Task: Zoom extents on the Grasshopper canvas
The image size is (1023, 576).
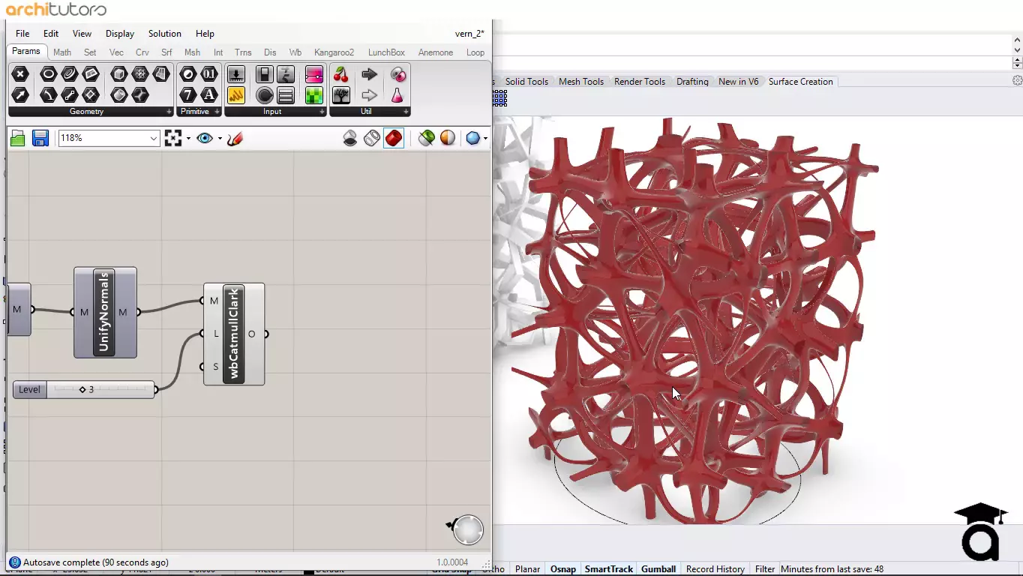Action: pyautogui.click(x=173, y=138)
